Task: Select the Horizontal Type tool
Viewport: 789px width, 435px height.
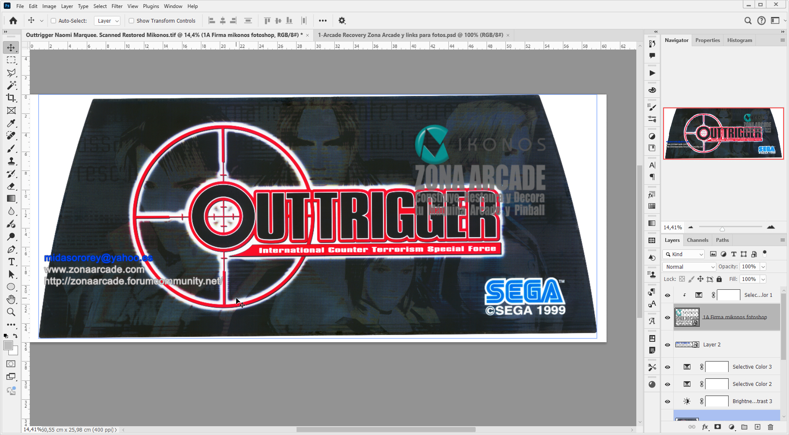Action: click(11, 262)
